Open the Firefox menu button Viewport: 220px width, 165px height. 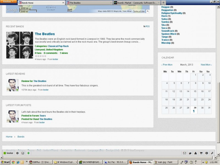pos(9,2)
